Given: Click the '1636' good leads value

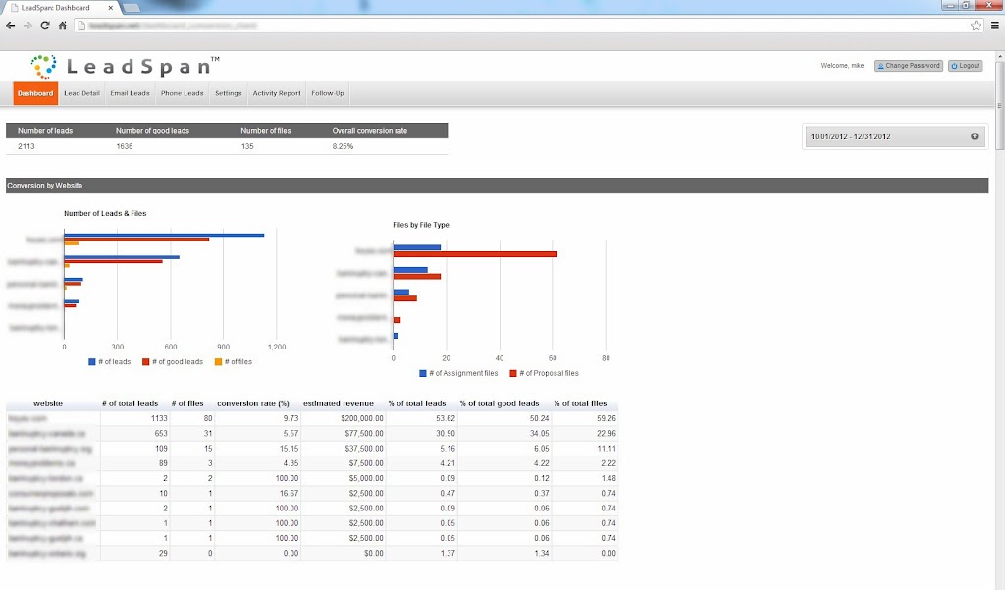Looking at the screenshot, I should (125, 147).
